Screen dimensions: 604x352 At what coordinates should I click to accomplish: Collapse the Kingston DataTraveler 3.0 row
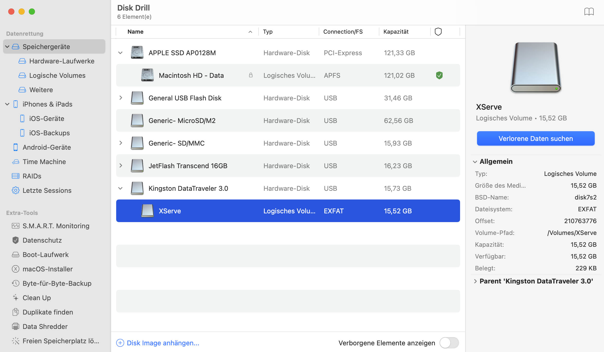[120, 188]
